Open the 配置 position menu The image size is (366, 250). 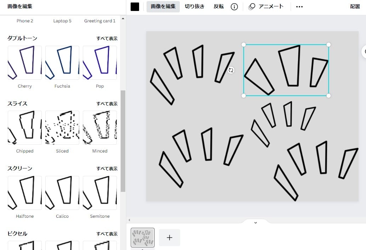(355, 6)
